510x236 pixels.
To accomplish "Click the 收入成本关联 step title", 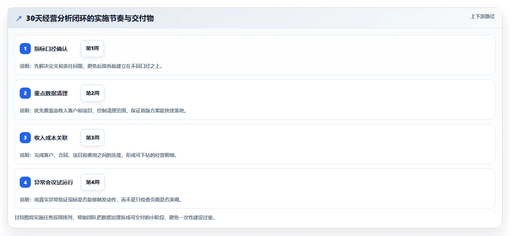I will (x=51, y=138).
